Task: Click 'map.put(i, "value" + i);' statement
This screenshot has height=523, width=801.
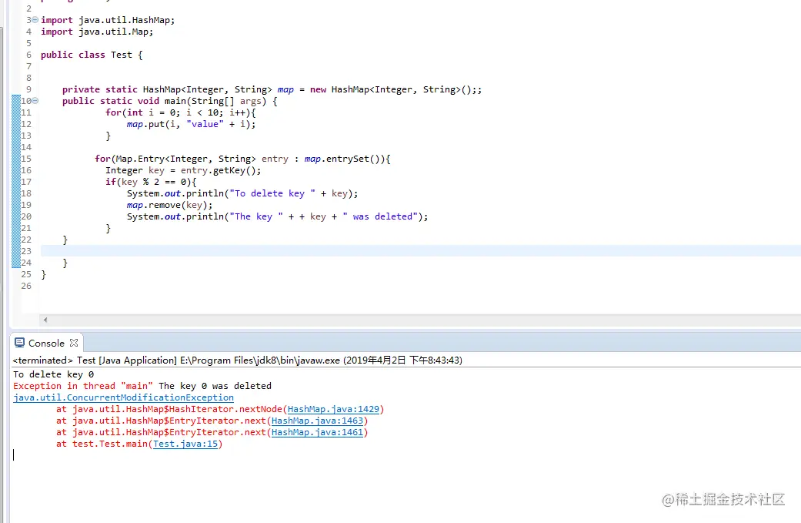Action: 191,124
